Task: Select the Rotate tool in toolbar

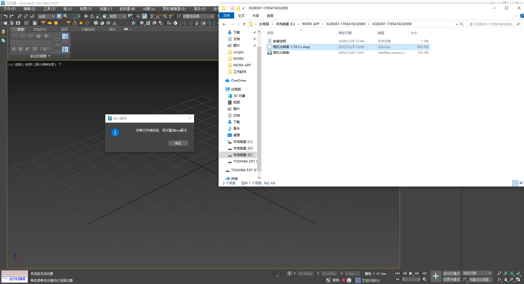Action: coord(92,16)
